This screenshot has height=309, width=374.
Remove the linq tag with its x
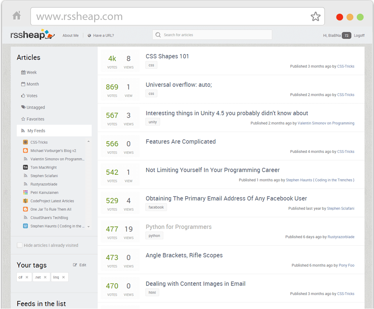pos(63,277)
